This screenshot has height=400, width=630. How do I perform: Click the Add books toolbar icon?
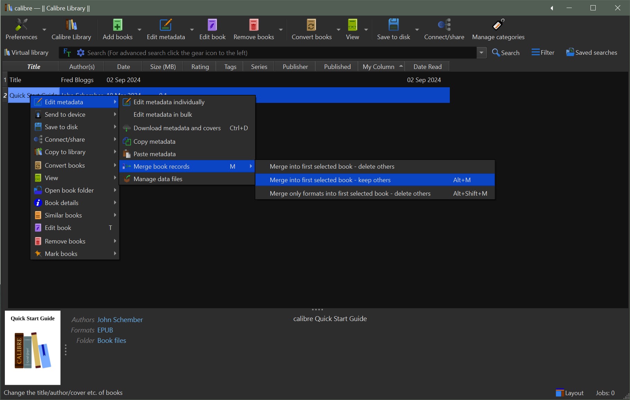coord(117,25)
